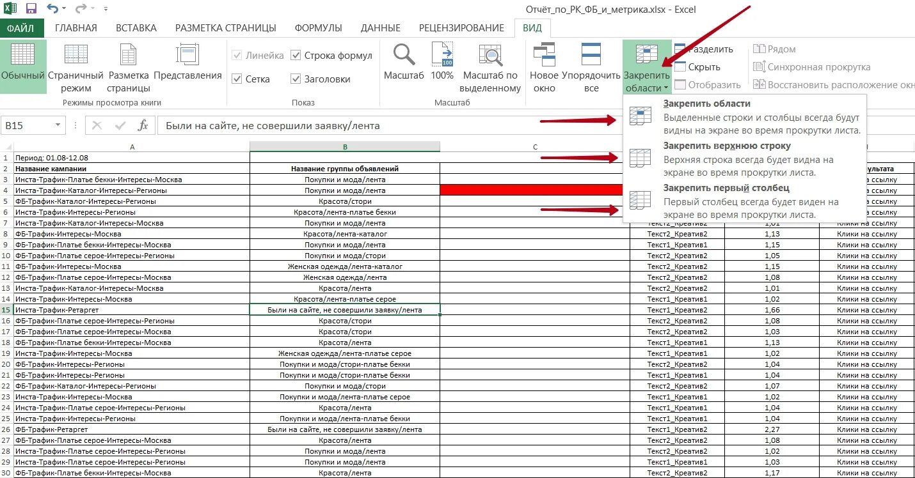915x478 pixels.
Task: Choose Закрепить первый столбец option
Action: pos(744,201)
